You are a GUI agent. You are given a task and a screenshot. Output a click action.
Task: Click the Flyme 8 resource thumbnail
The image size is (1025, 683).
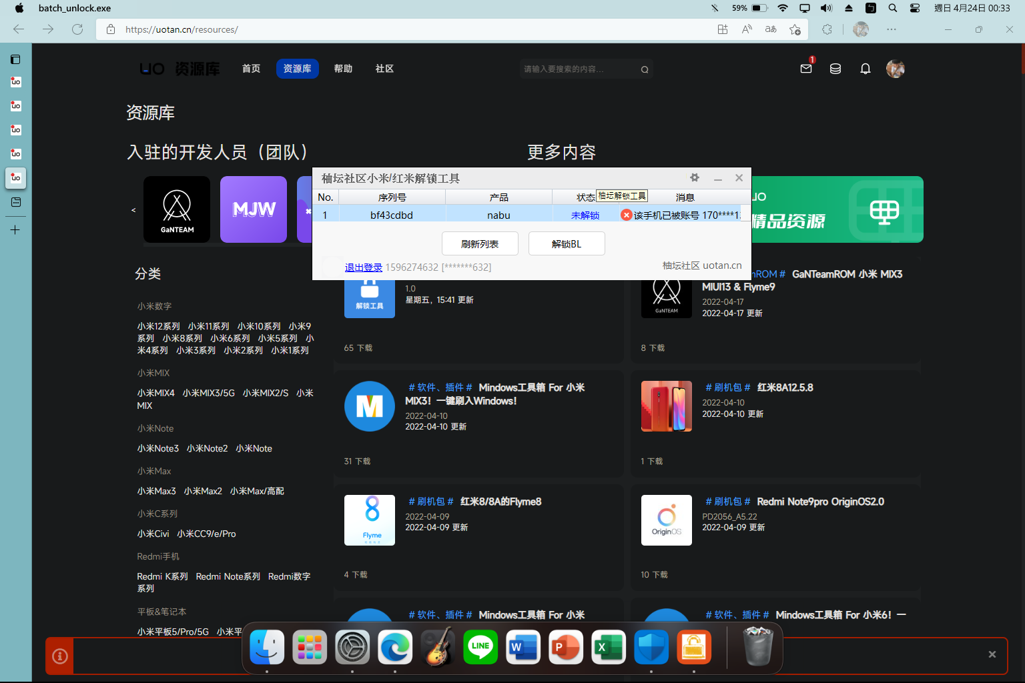(x=370, y=520)
